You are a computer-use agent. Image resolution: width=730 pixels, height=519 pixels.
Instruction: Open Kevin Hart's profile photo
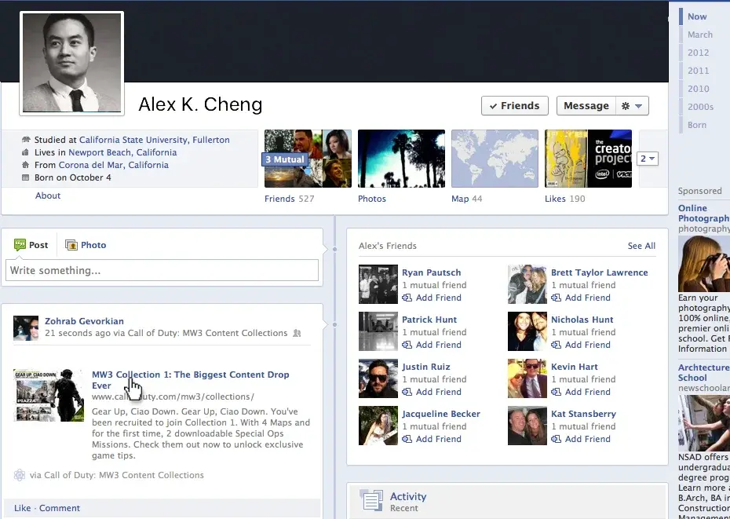(x=527, y=378)
